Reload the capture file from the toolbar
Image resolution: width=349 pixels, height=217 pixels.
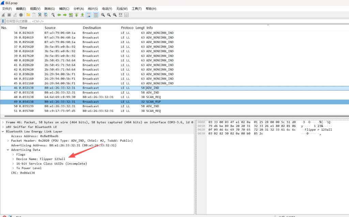pos(46,15)
